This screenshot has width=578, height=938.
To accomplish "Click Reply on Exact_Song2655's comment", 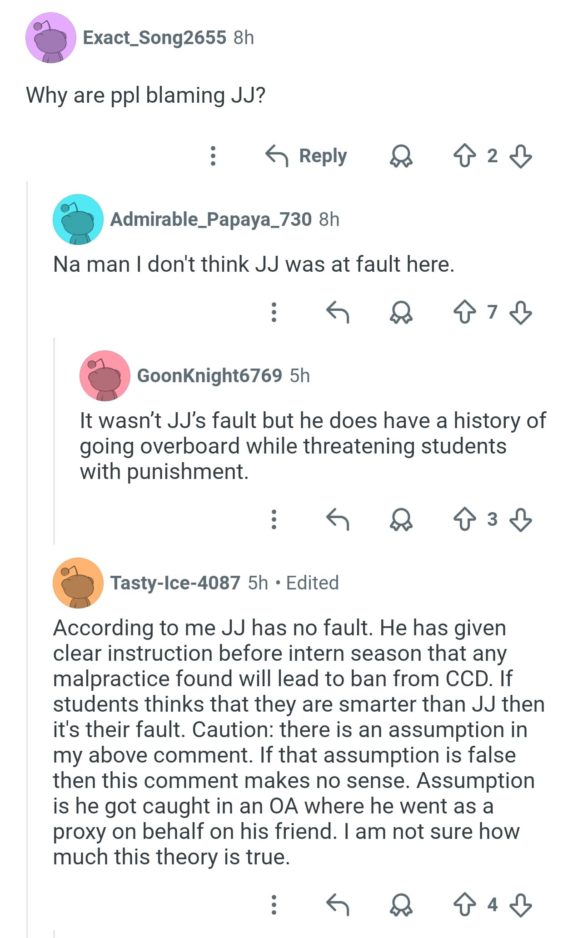I will 306,156.
